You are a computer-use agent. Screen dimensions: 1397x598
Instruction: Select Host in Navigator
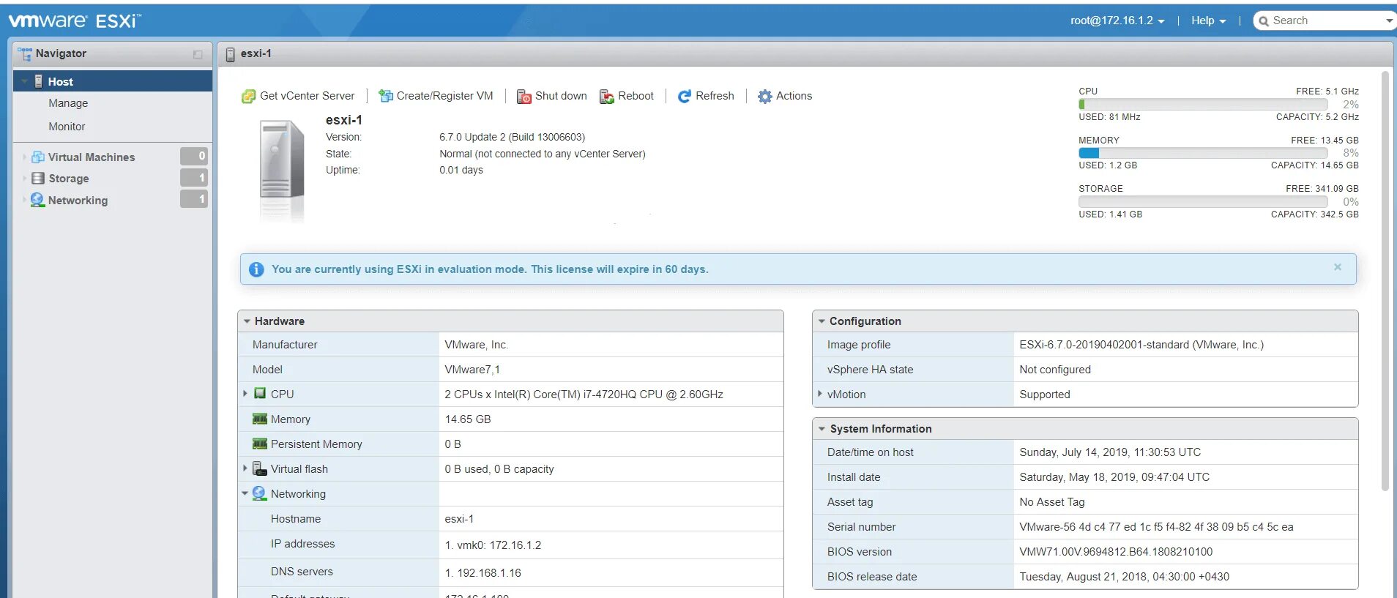tap(113, 81)
